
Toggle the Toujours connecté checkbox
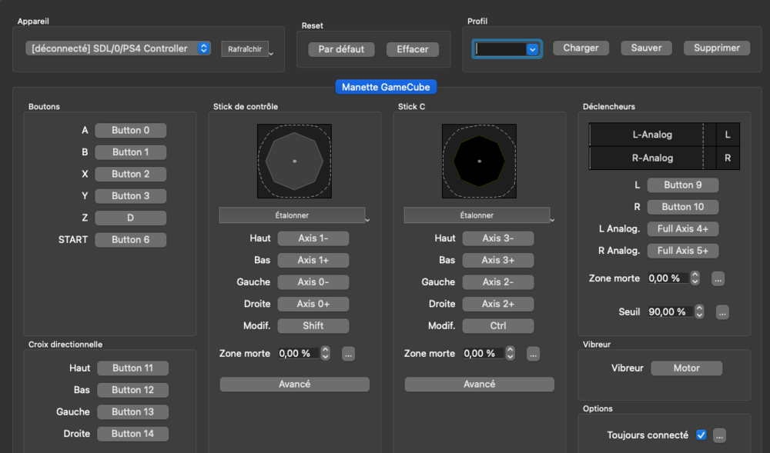coord(701,435)
